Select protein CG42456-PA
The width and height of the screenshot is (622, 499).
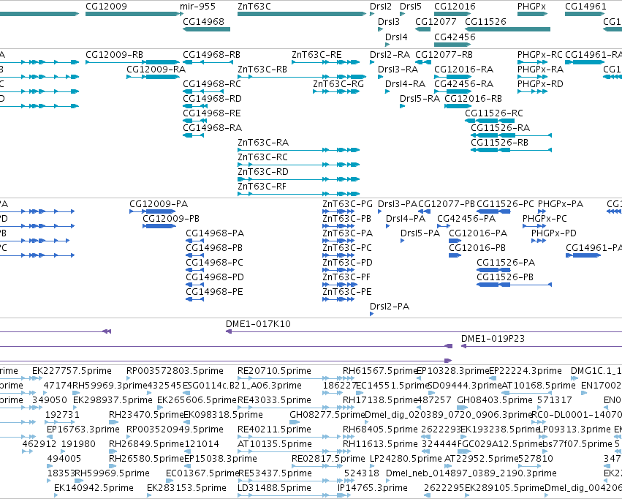pos(466,219)
